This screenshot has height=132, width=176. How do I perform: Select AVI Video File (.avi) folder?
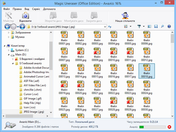tap(34, 85)
